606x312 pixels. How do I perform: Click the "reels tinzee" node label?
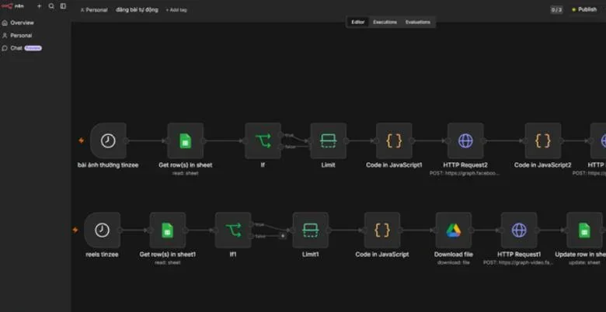(x=102, y=255)
